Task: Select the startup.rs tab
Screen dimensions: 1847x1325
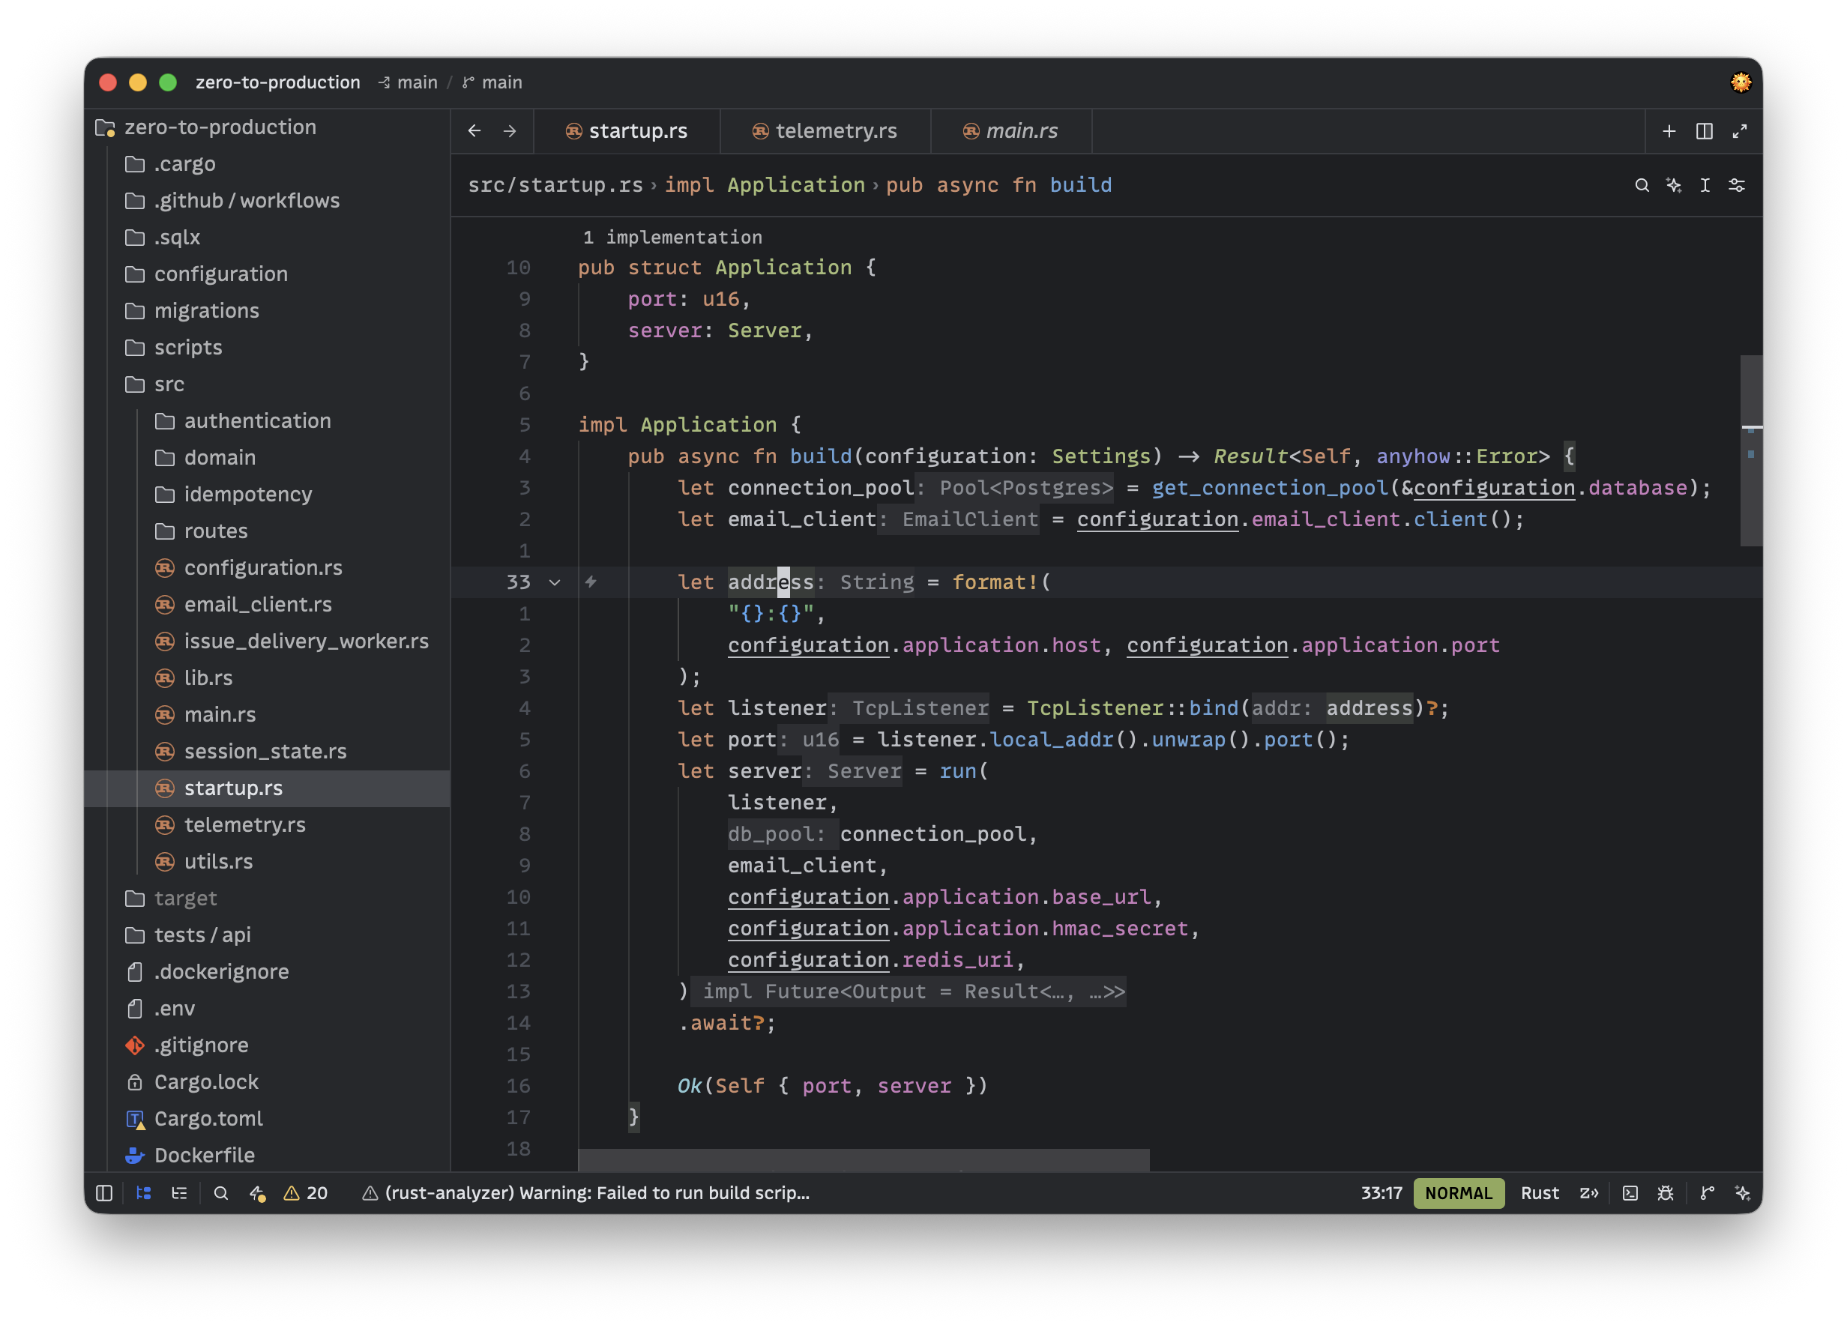Action: (x=627, y=131)
